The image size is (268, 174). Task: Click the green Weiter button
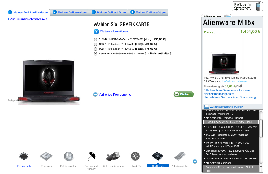pyautogui.click(x=184, y=94)
